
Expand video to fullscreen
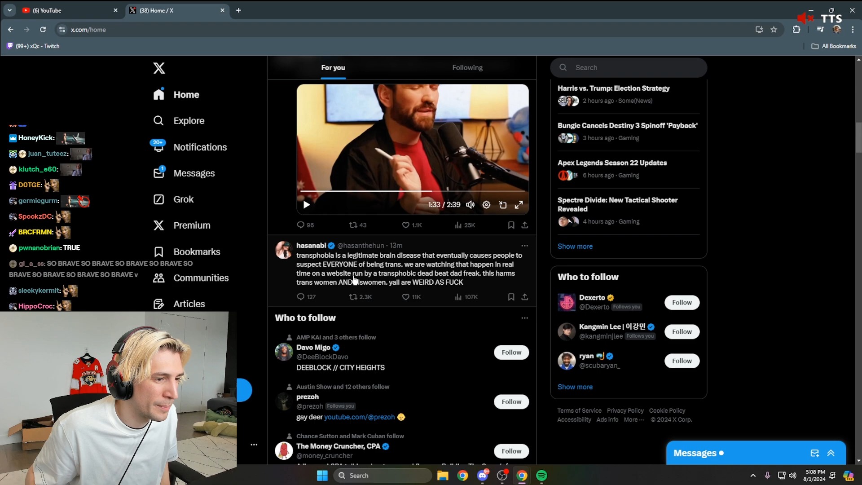pyautogui.click(x=519, y=205)
